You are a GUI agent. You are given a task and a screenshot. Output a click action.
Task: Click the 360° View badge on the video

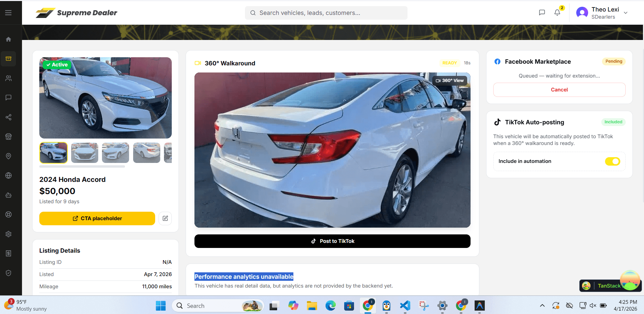tap(450, 81)
